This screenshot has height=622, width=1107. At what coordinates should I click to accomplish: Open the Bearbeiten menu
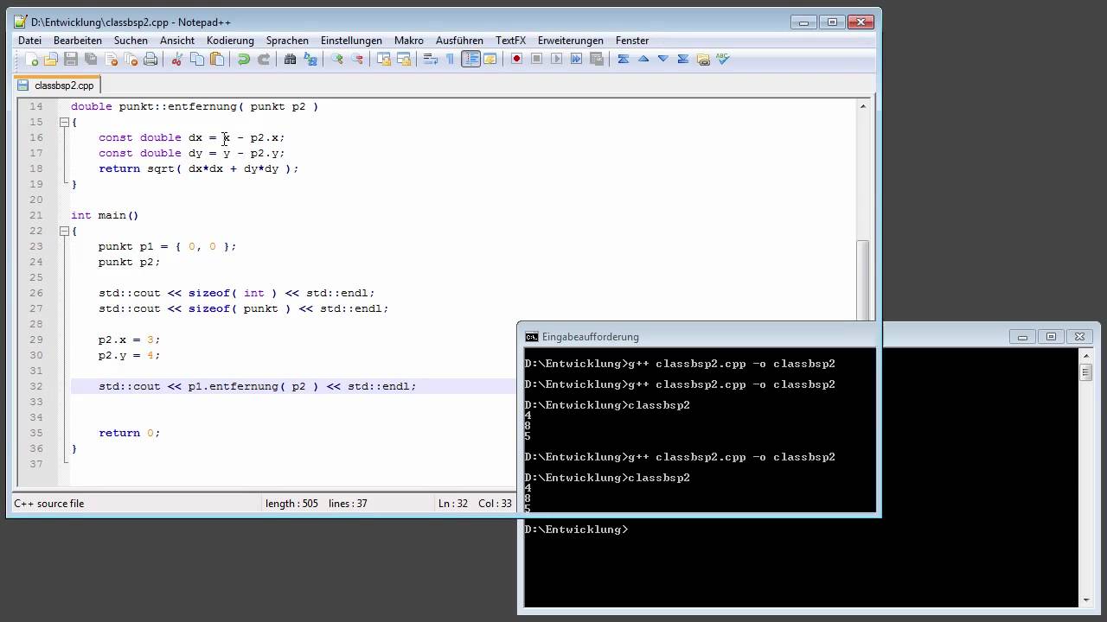tap(78, 41)
